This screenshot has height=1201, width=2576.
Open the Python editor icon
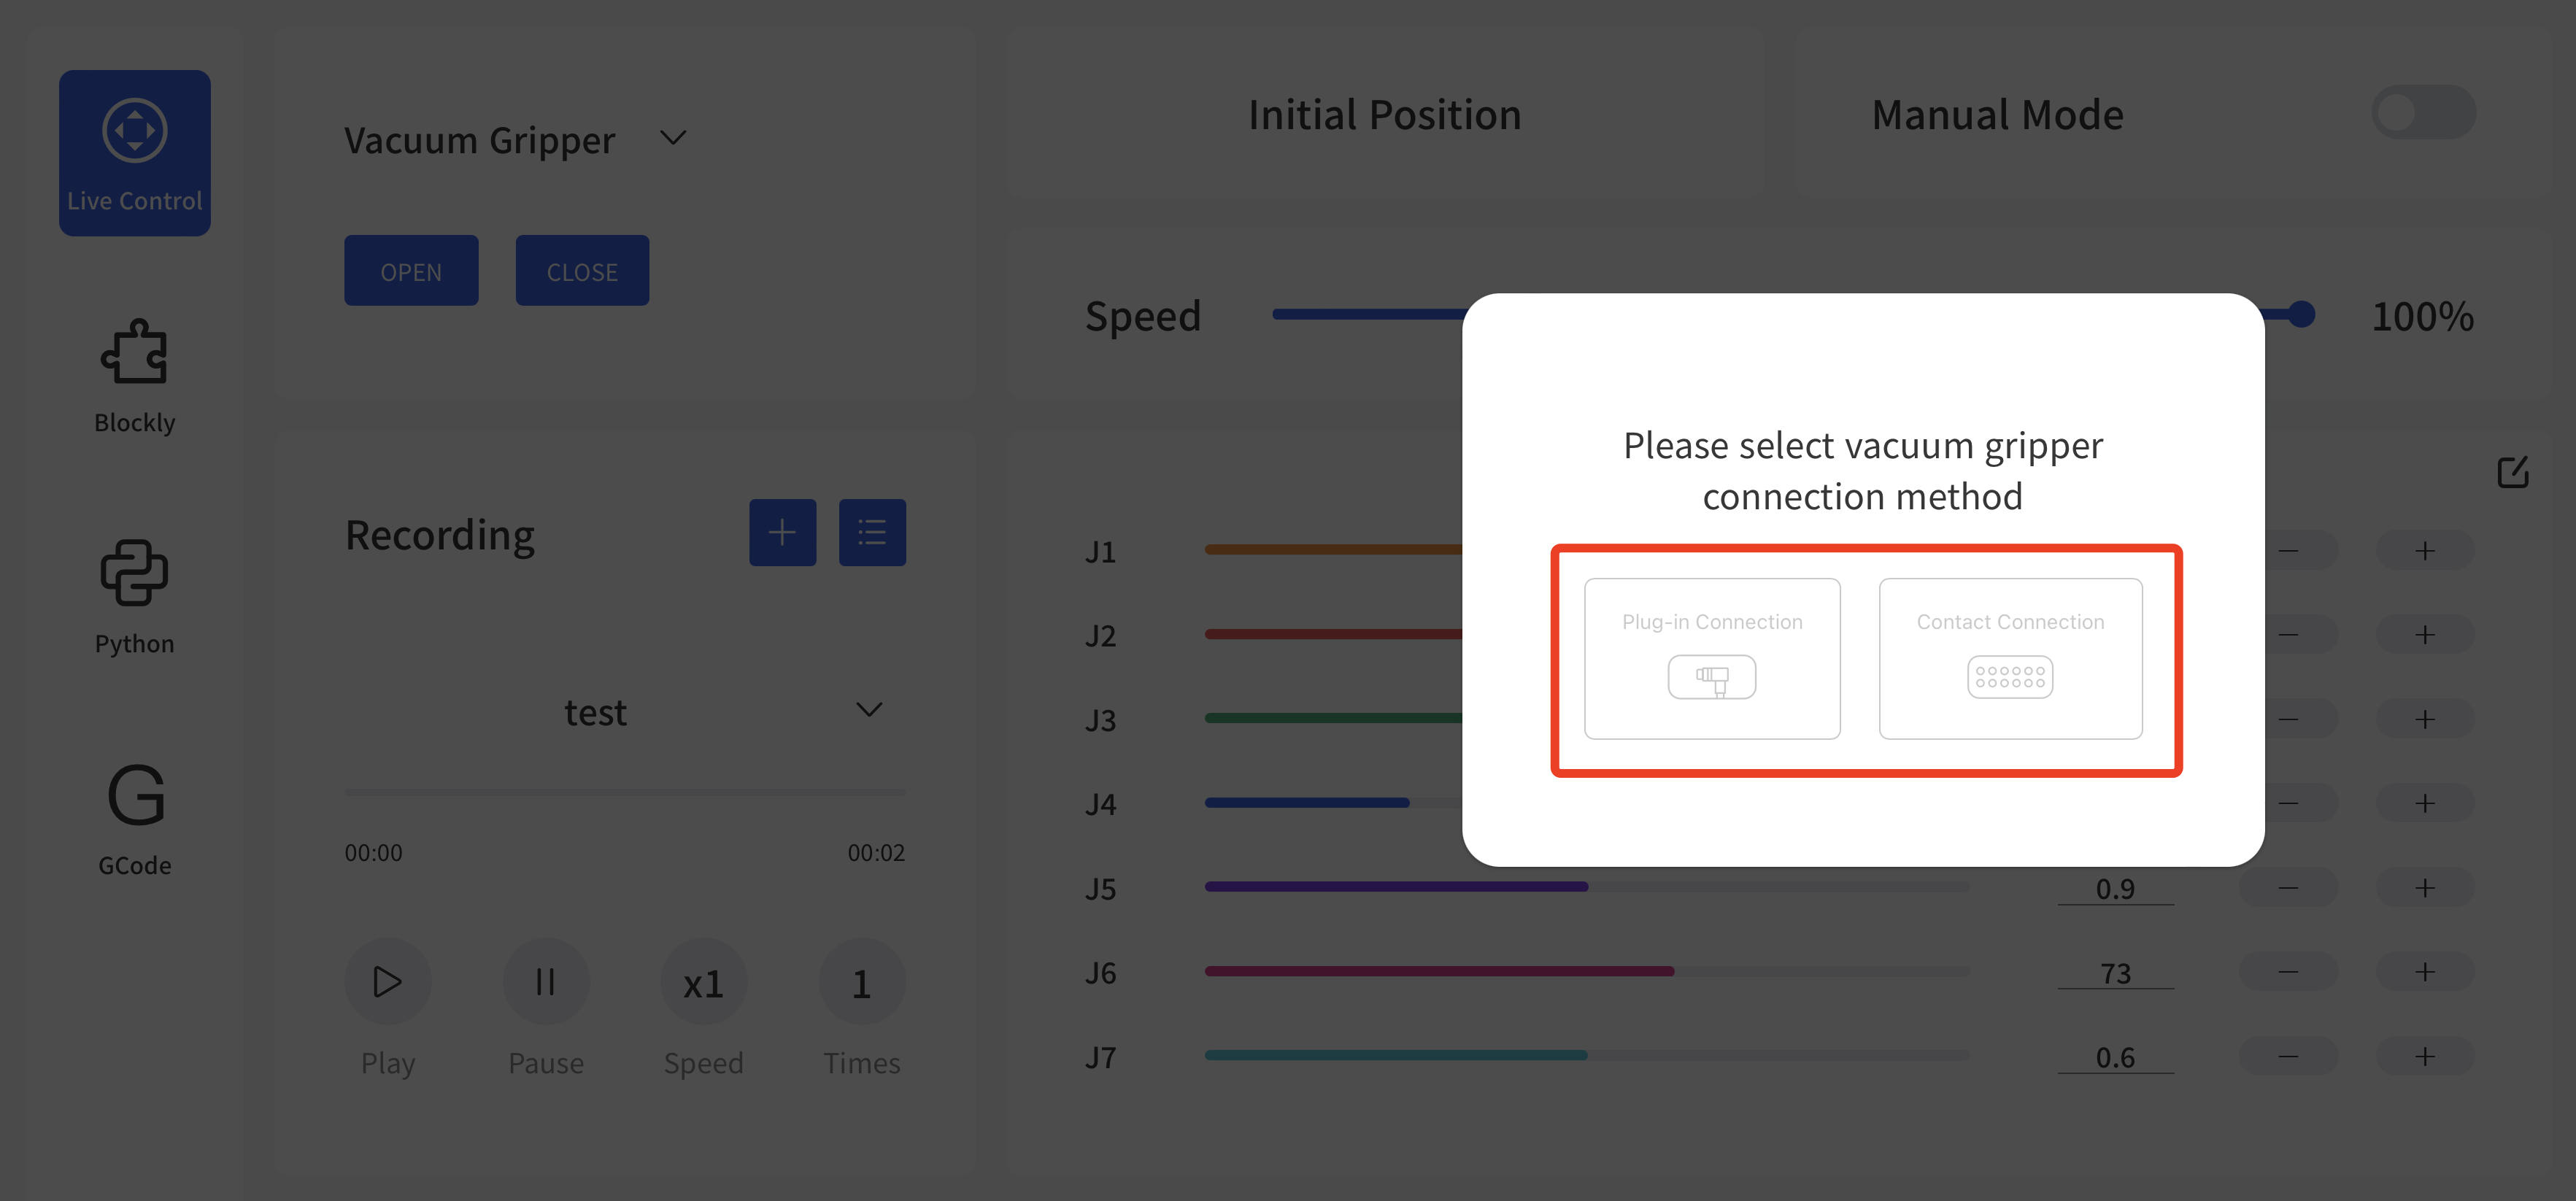pos(134,574)
